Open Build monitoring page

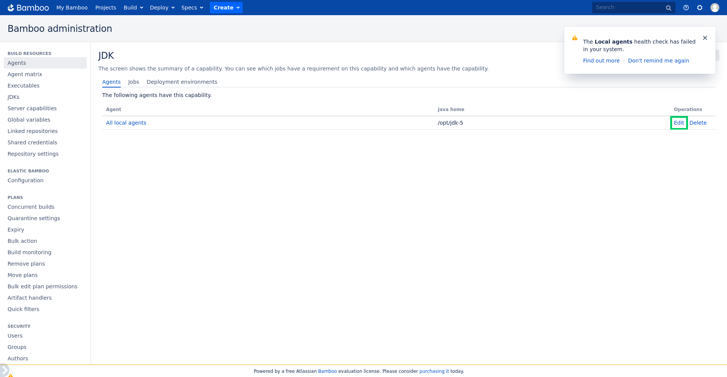click(x=45, y=252)
